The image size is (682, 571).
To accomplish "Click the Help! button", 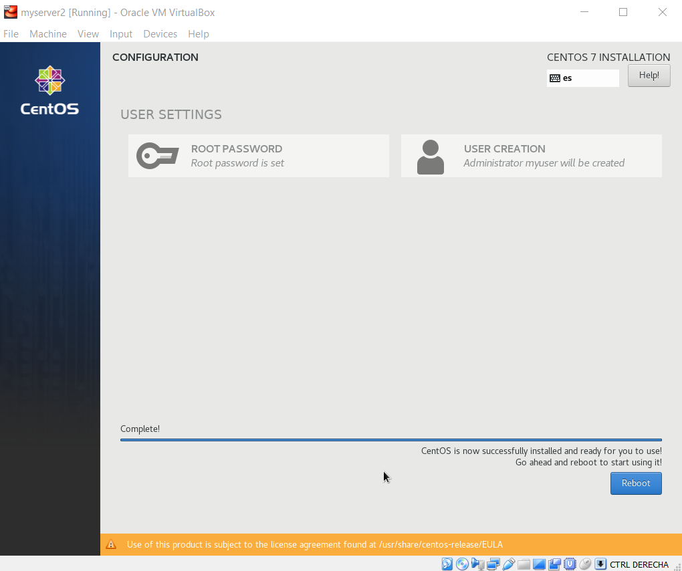I will [x=649, y=76].
